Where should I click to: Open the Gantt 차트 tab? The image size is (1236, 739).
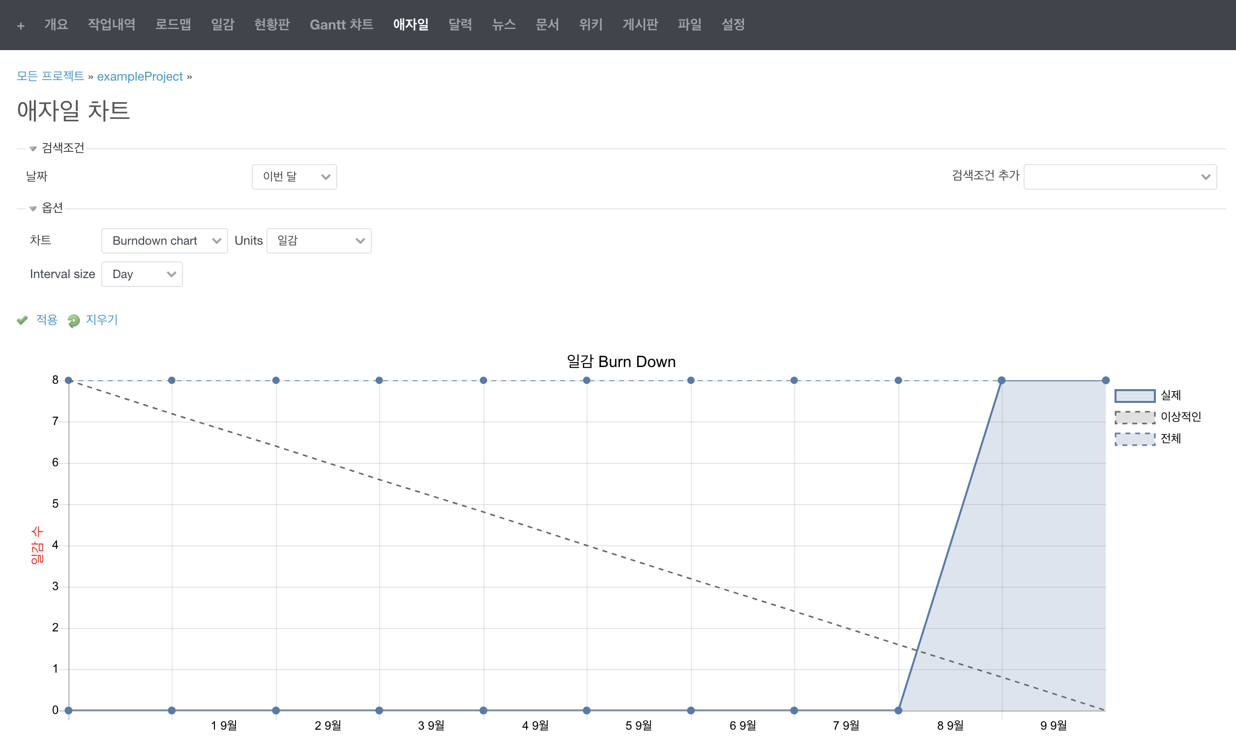point(341,25)
